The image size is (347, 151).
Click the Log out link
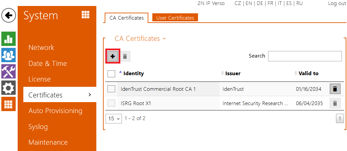[x=337, y=3]
